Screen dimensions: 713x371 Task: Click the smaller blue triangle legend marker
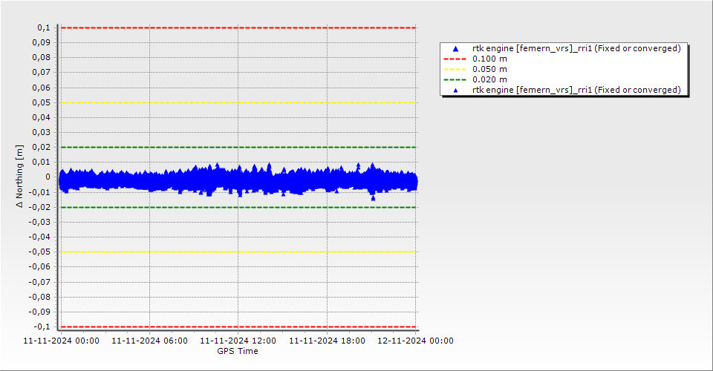click(x=456, y=90)
